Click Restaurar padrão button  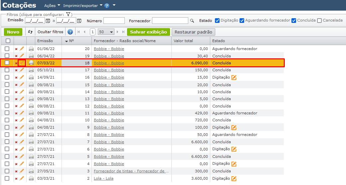pos(193,32)
